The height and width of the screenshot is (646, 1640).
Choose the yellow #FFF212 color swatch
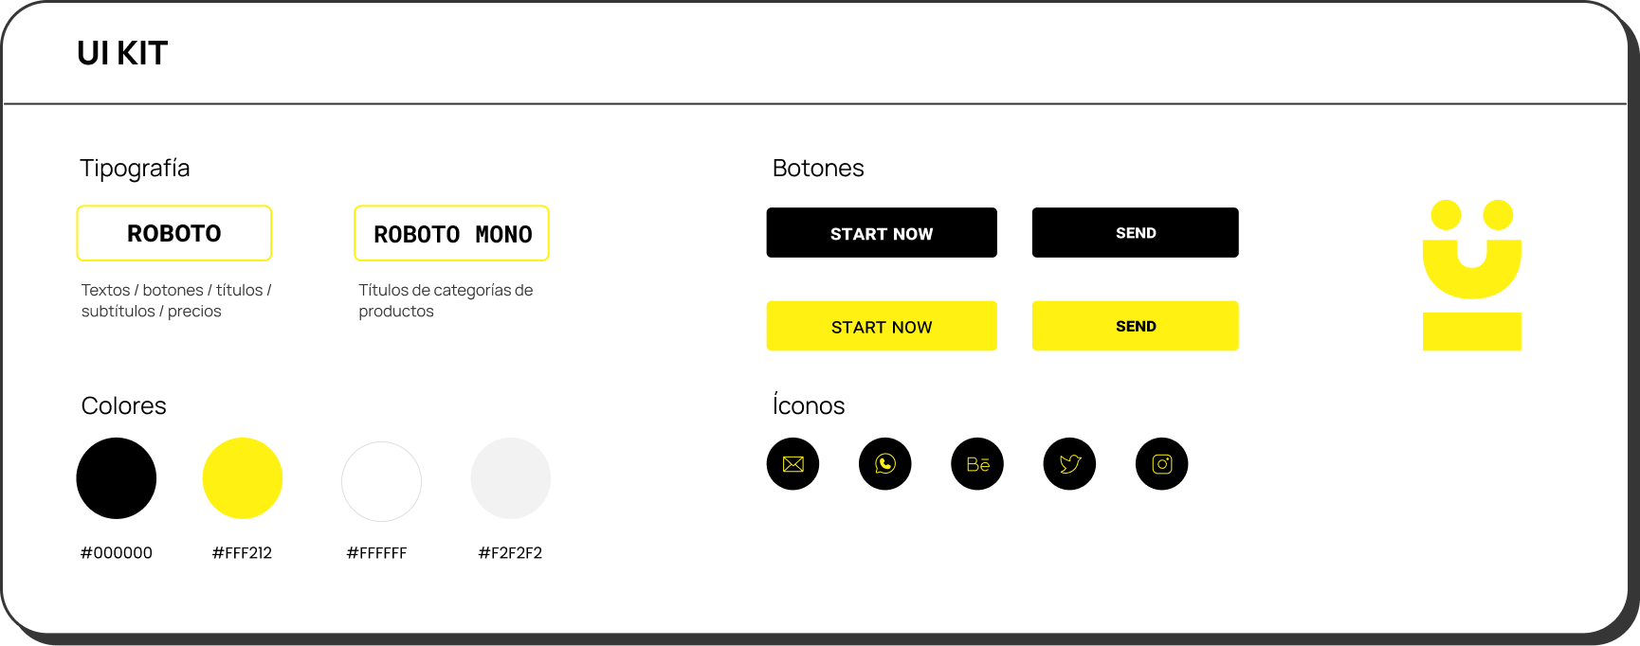[x=243, y=478]
